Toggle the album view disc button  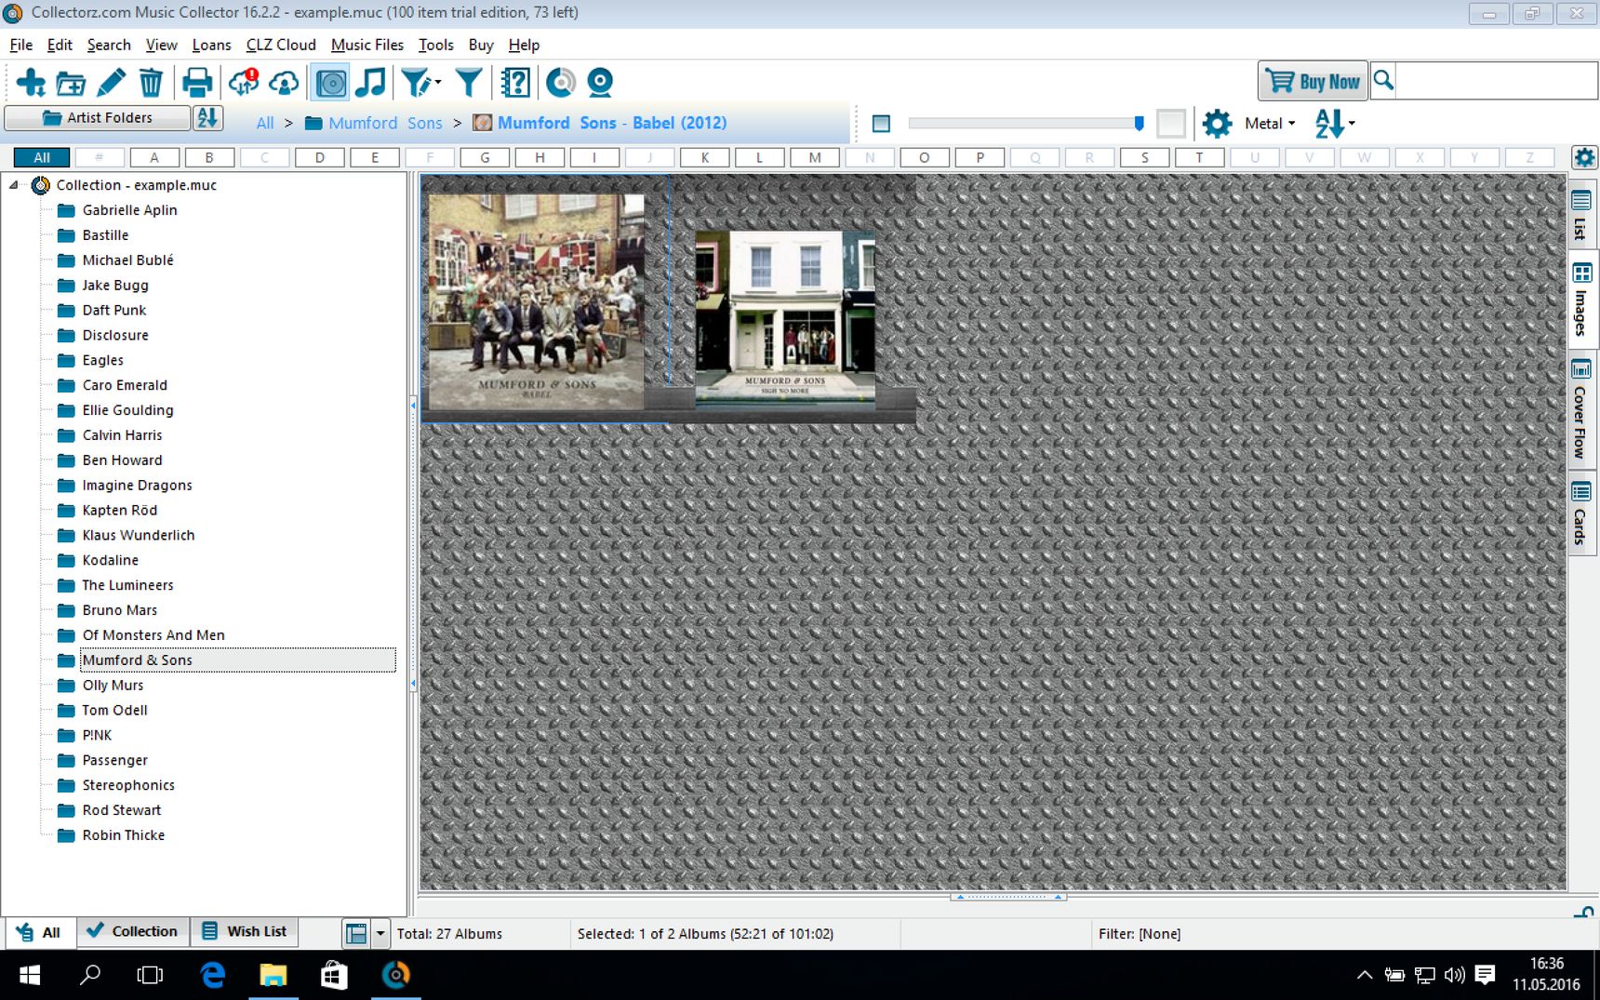point(330,83)
